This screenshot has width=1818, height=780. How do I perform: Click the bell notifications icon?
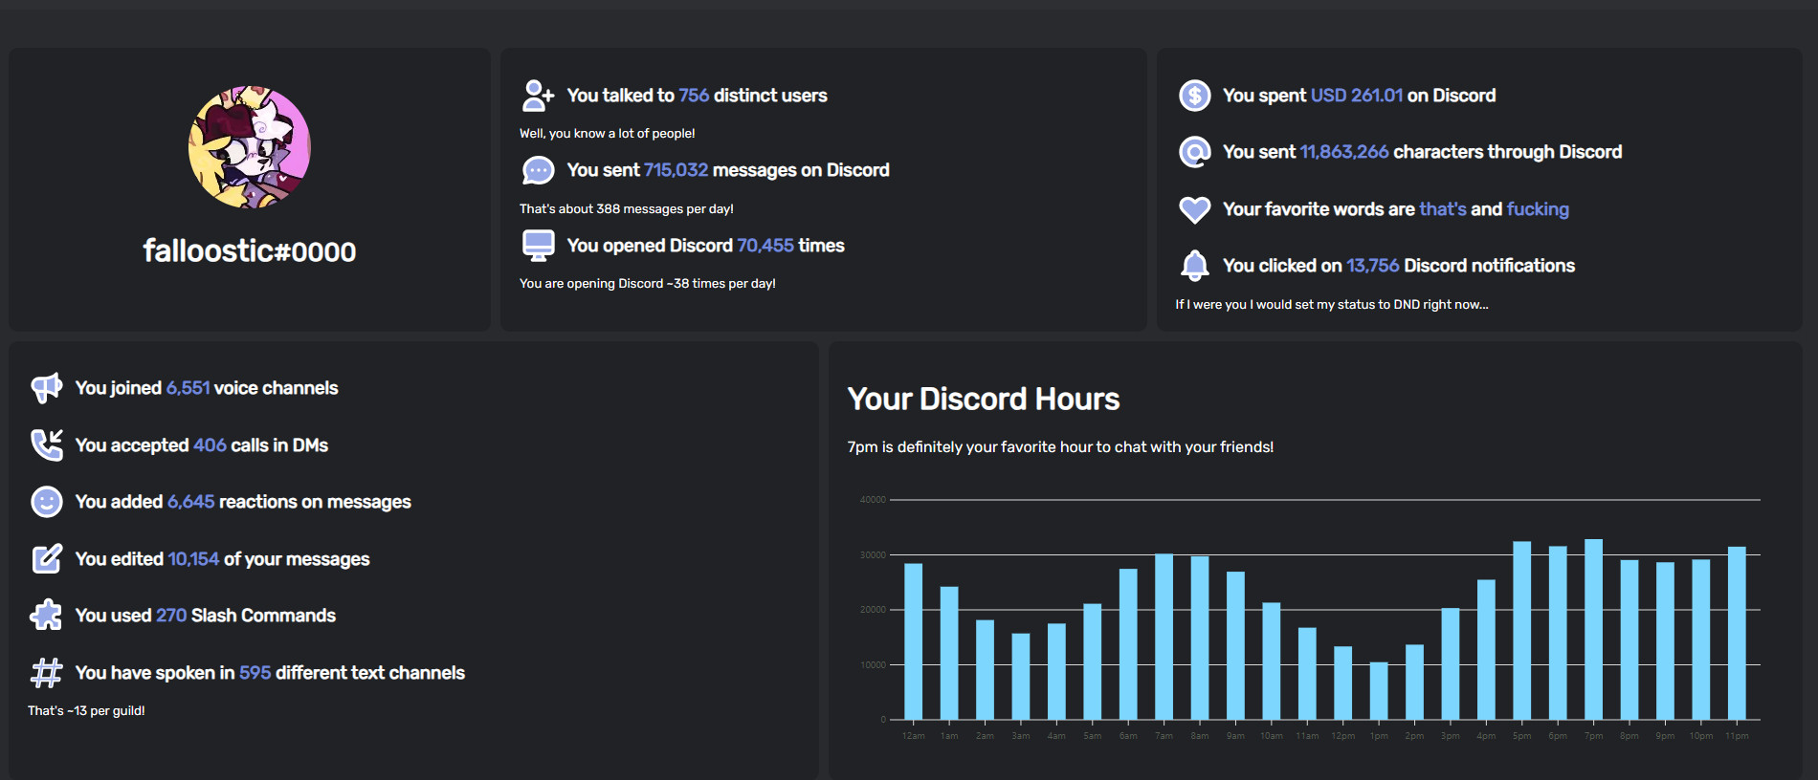[1195, 266]
